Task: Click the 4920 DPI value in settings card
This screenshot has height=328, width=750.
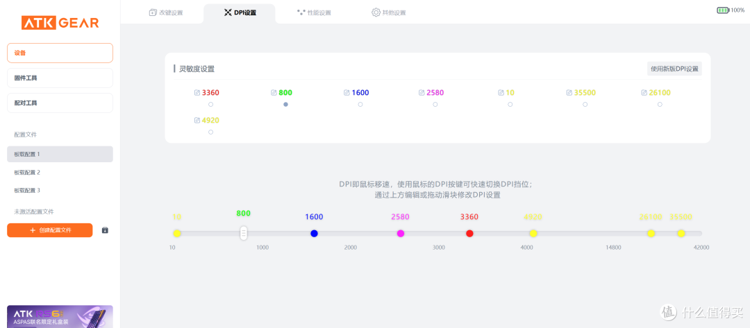Action: click(x=211, y=121)
